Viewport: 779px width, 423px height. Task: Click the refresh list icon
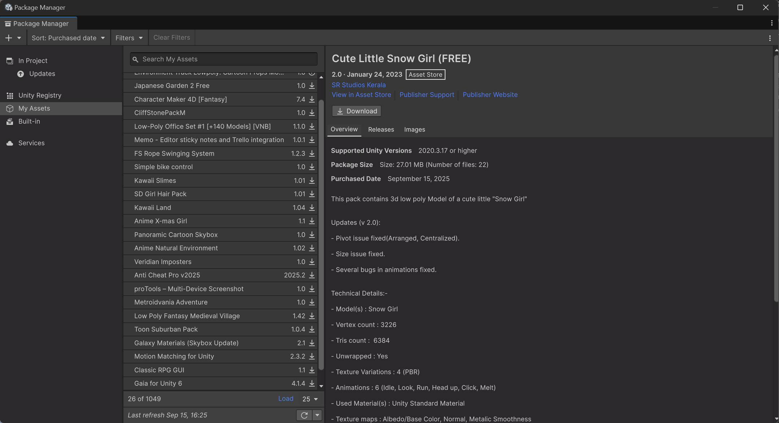[304, 415]
